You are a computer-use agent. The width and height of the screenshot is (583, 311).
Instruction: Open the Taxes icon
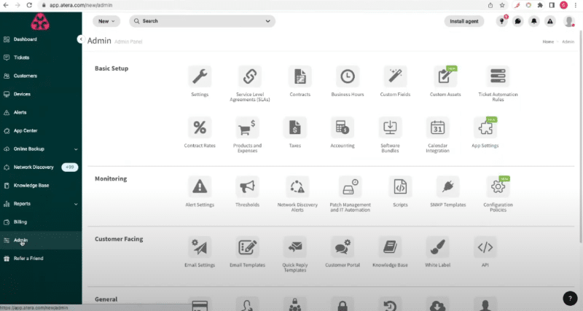[x=295, y=127]
